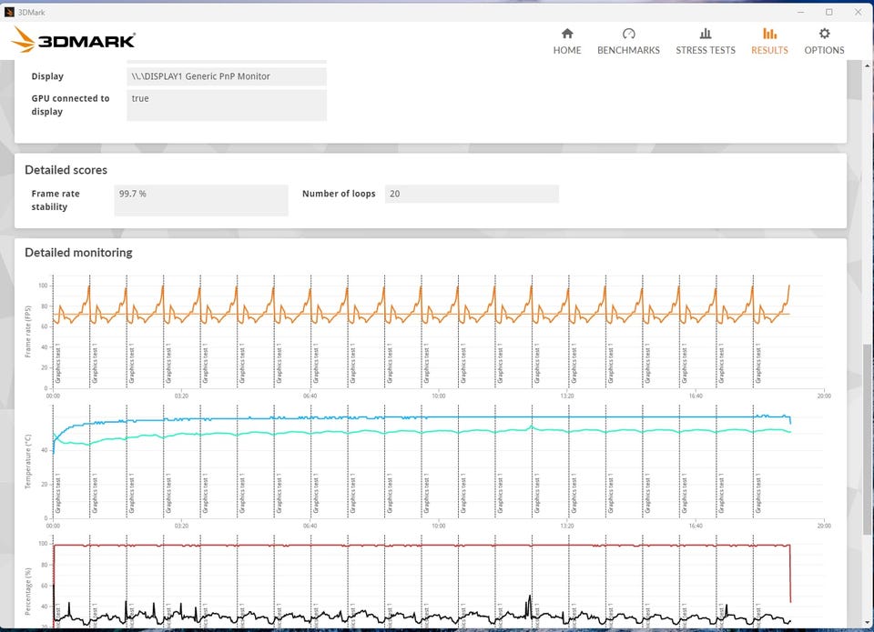
Task: Click the Display value field showing Generic PnP Monitor
Action: pos(225,76)
